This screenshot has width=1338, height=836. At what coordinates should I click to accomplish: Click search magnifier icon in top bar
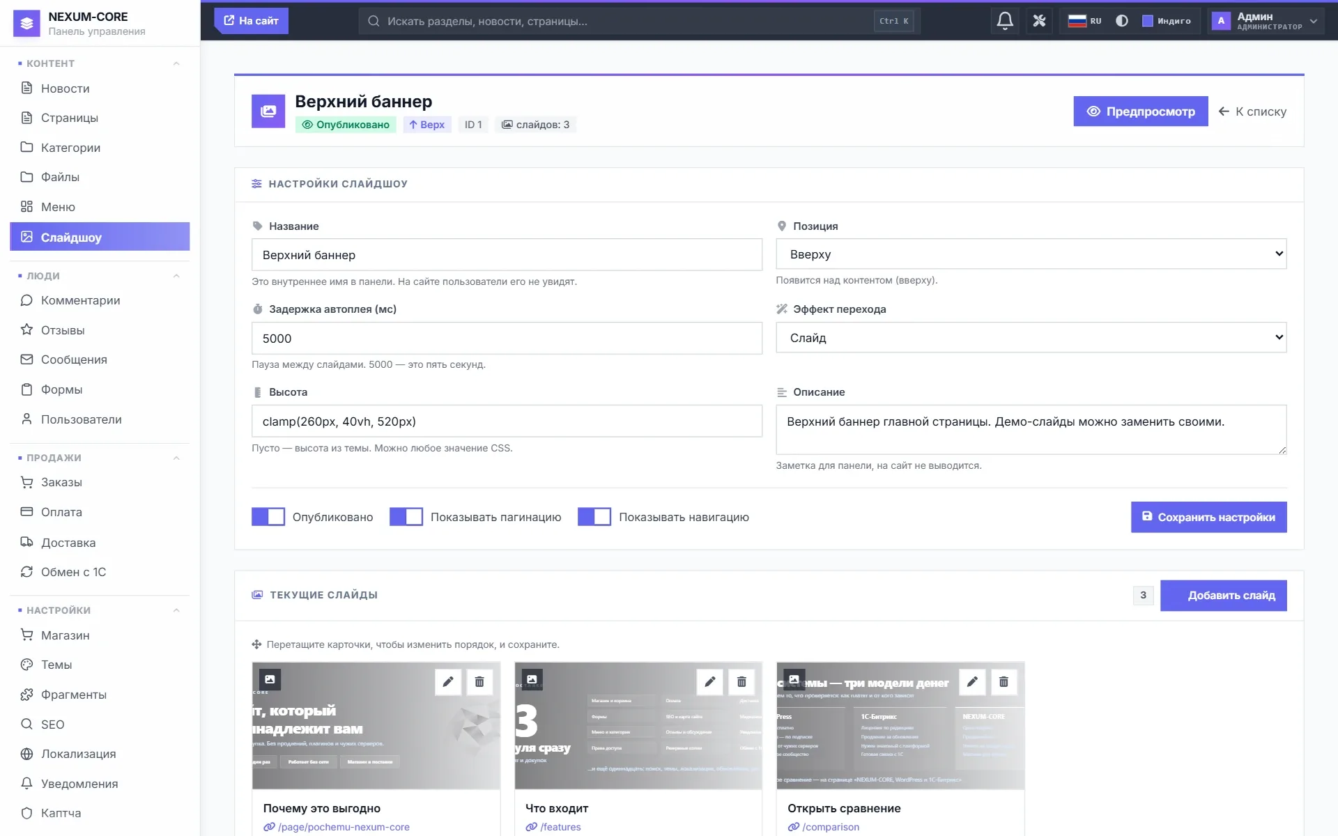pos(374,21)
